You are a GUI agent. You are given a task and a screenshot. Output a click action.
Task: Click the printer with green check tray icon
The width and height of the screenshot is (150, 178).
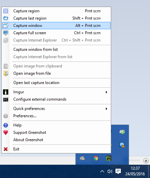[x=122, y=132]
